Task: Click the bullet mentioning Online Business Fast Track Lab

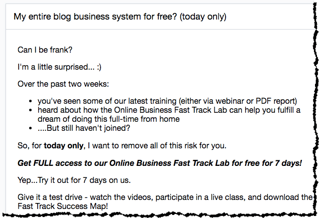Action: point(169,114)
